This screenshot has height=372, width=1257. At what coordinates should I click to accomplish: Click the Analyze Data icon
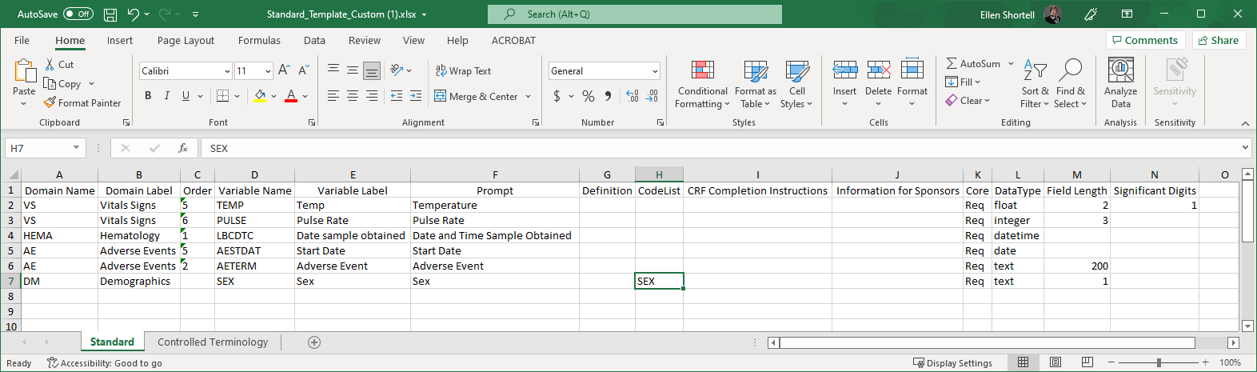1121,70
